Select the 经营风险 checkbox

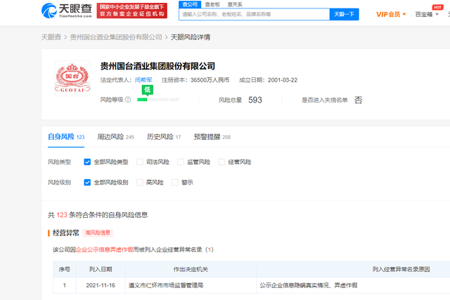tap(222, 162)
